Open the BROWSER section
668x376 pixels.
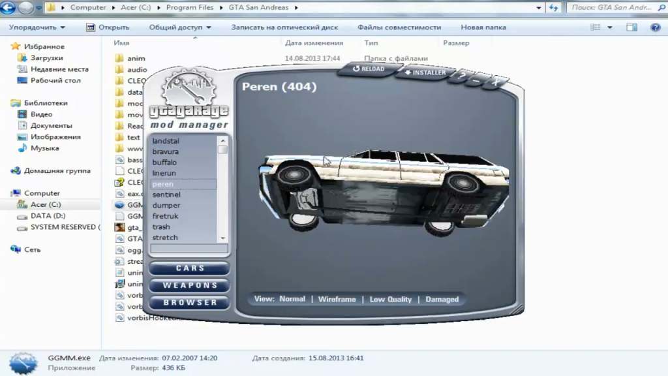coord(190,303)
